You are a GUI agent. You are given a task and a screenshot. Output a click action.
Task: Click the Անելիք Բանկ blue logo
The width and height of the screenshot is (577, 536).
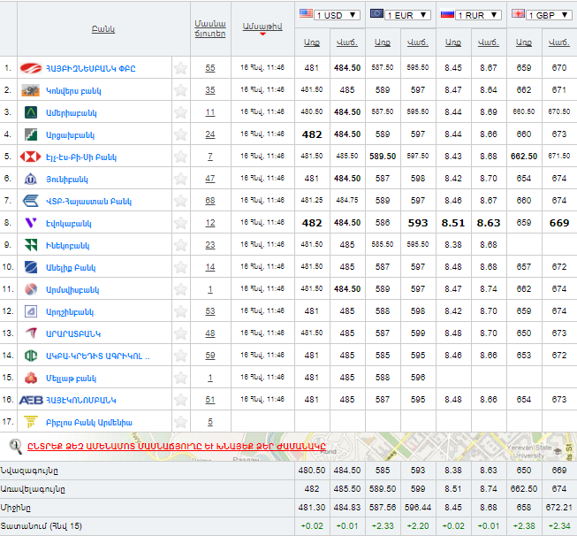[31, 267]
